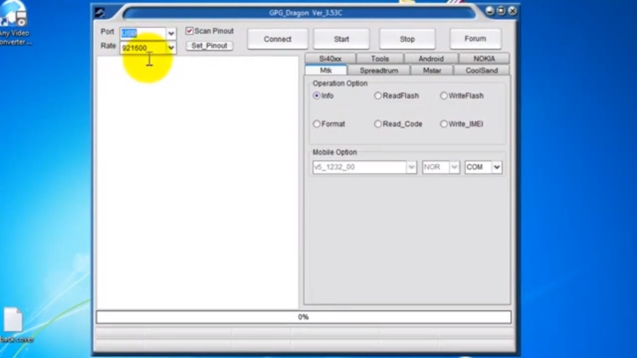Click the Rate 921600 input field
The width and height of the screenshot is (637, 358).
click(x=143, y=48)
